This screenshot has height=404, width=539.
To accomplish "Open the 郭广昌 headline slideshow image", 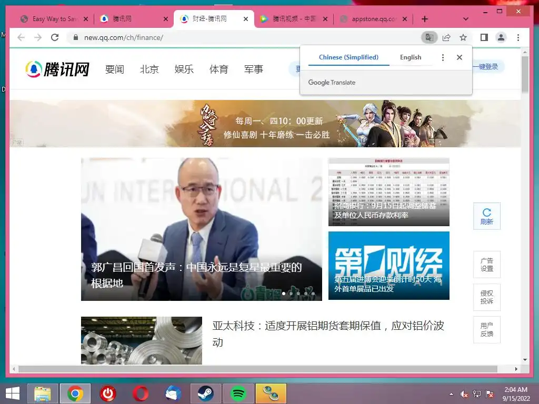I will point(202,229).
